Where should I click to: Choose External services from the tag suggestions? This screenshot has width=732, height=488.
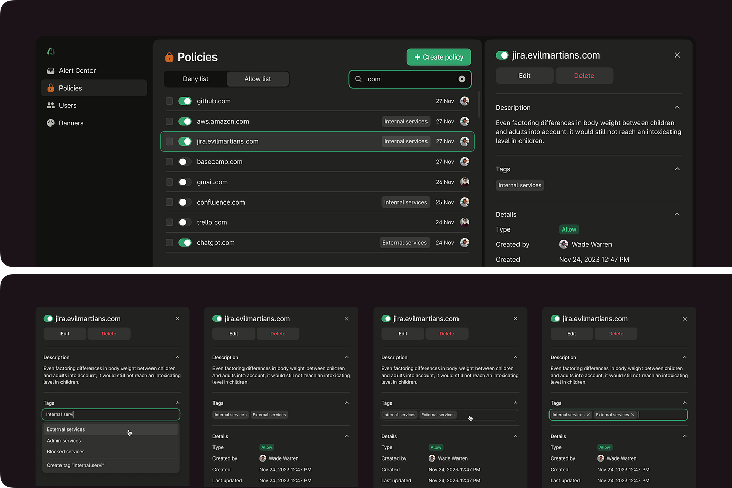(x=111, y=429)
